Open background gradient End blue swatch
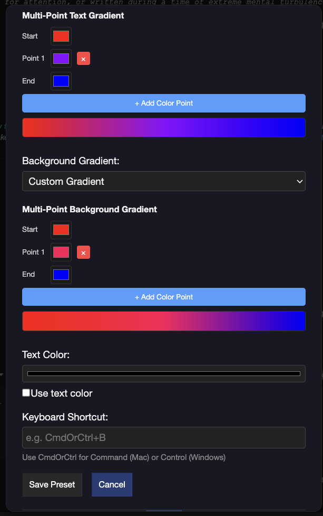 [61, 275]
